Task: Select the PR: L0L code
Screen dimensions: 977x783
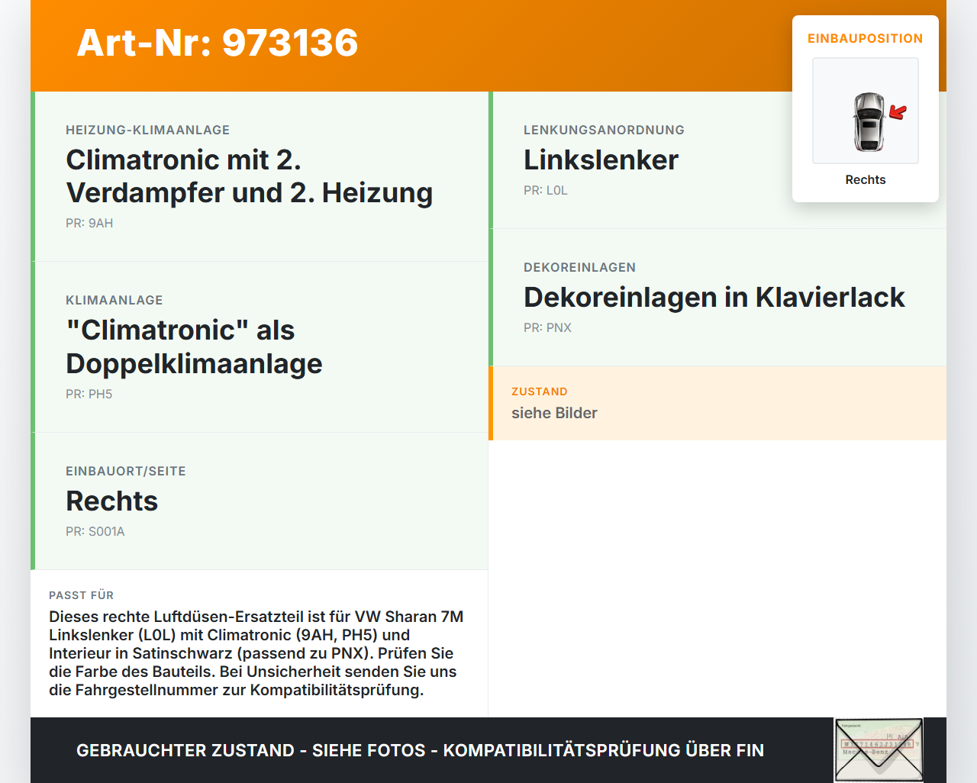Action: coord(545,190)
